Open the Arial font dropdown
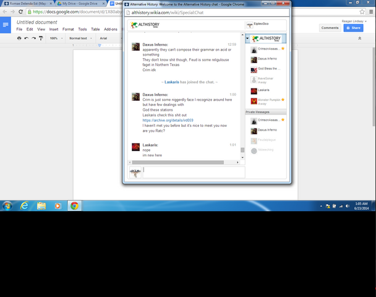 click(111, 38)
